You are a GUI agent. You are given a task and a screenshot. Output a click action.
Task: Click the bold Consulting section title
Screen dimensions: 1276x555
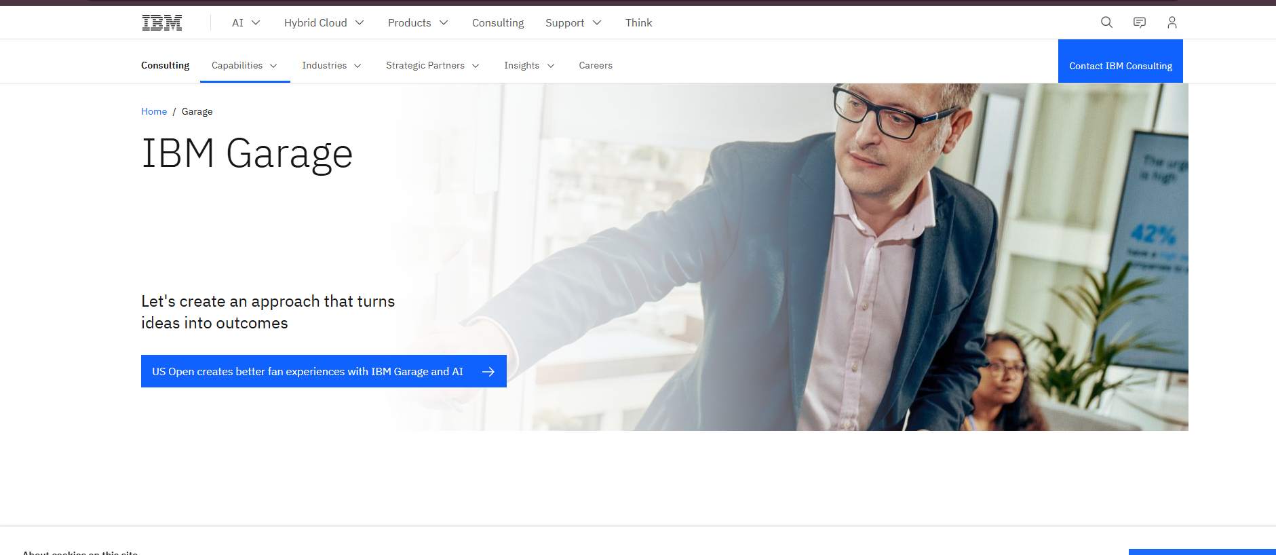pos(165,65)
